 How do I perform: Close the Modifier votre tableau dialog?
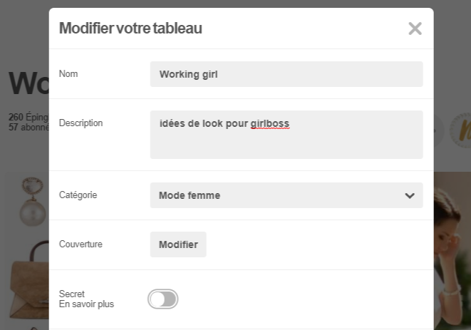point(415,29)
